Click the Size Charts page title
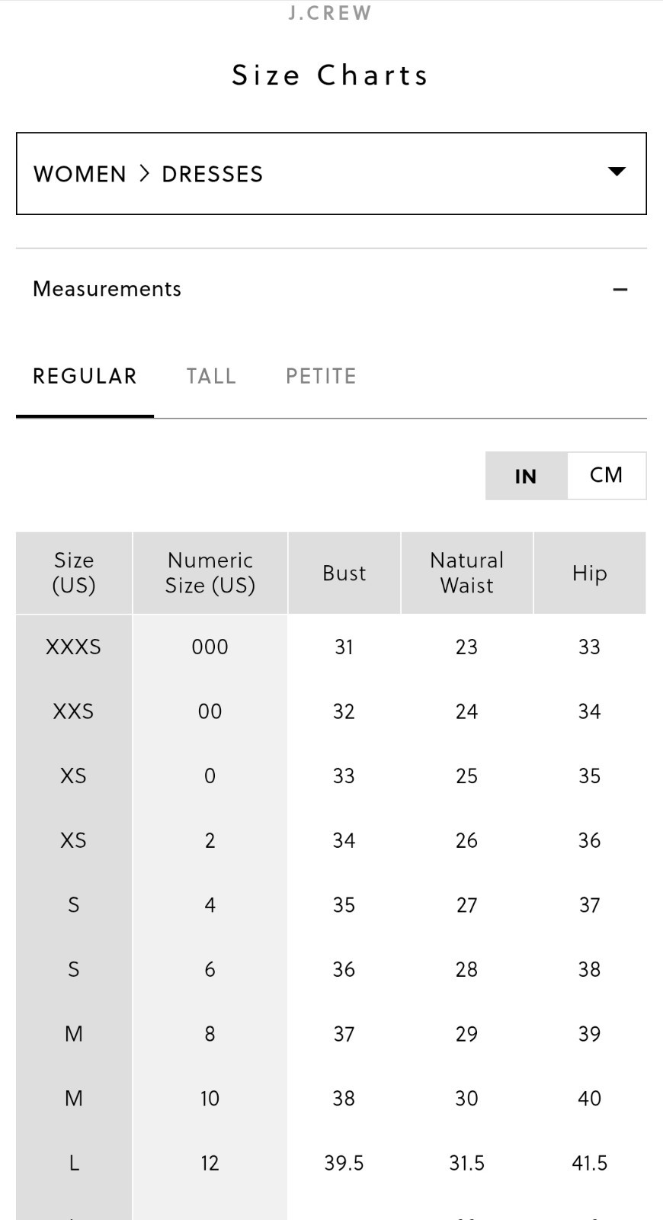Image resolution: width=663 pixels, height=1220 pixels. coord(331,75)
